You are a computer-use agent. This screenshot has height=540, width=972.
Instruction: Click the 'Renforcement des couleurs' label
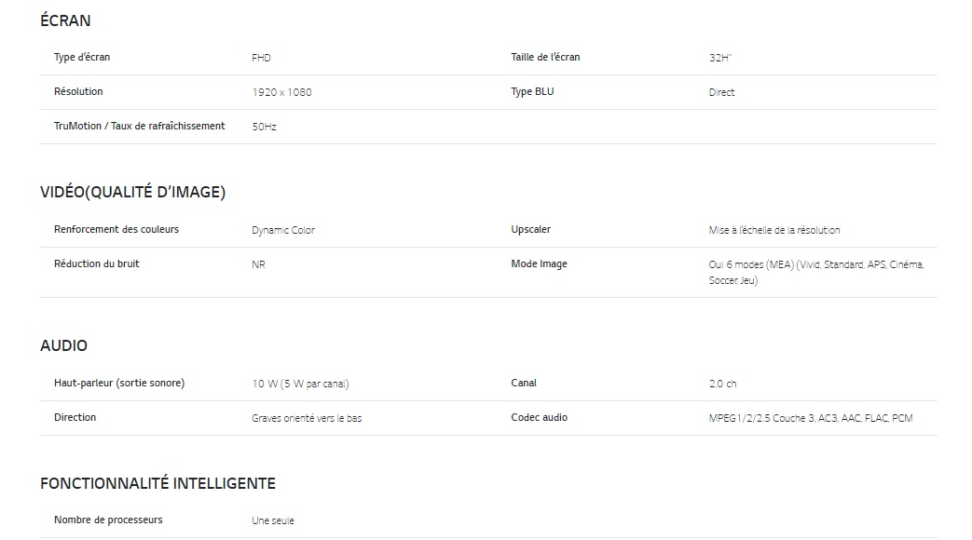[116, 230]
